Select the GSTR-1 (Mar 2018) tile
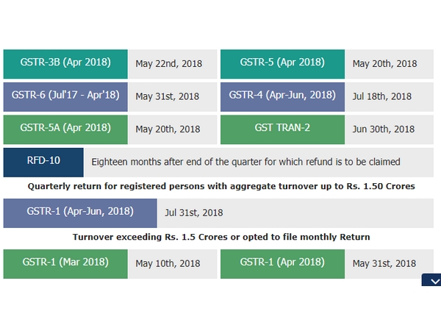Image resolution: width=441 pixels, height=331 pixels. (65, 263)
